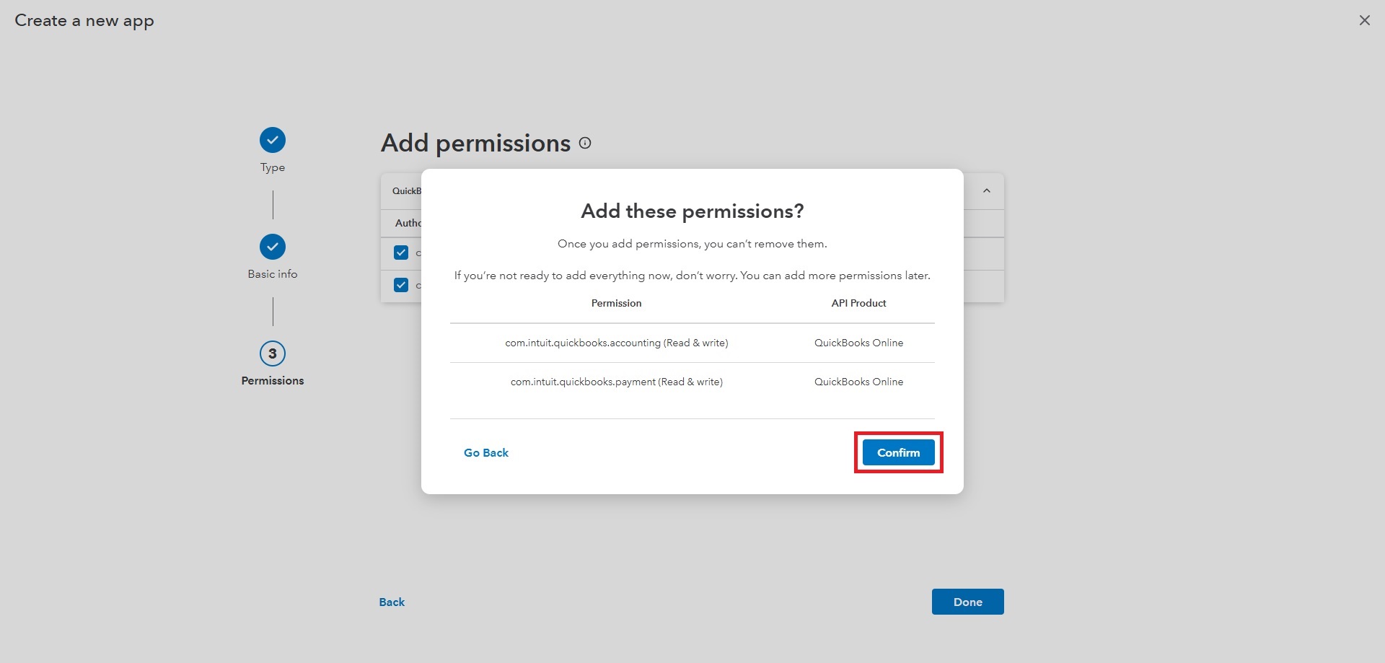Close the Create a new app dialog
1385x663 pixels.
tap(1364, 20)
